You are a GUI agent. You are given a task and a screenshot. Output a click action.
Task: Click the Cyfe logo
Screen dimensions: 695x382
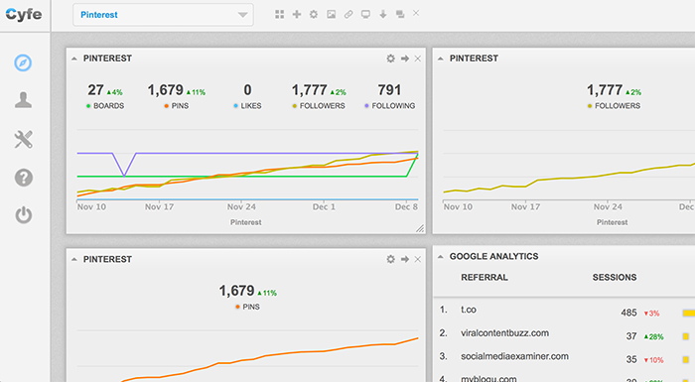24,14
